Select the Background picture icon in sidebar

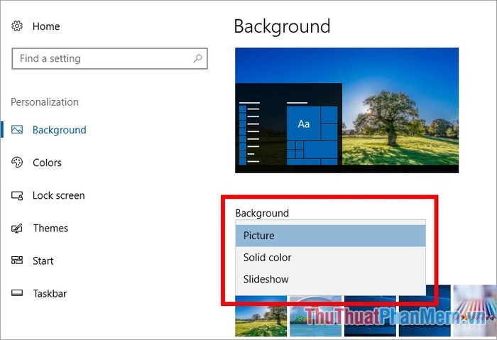(x=17, y=130)
